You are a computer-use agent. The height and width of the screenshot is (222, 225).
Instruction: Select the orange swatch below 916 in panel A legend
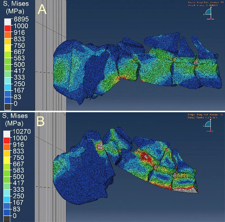(x=8, y=35)
